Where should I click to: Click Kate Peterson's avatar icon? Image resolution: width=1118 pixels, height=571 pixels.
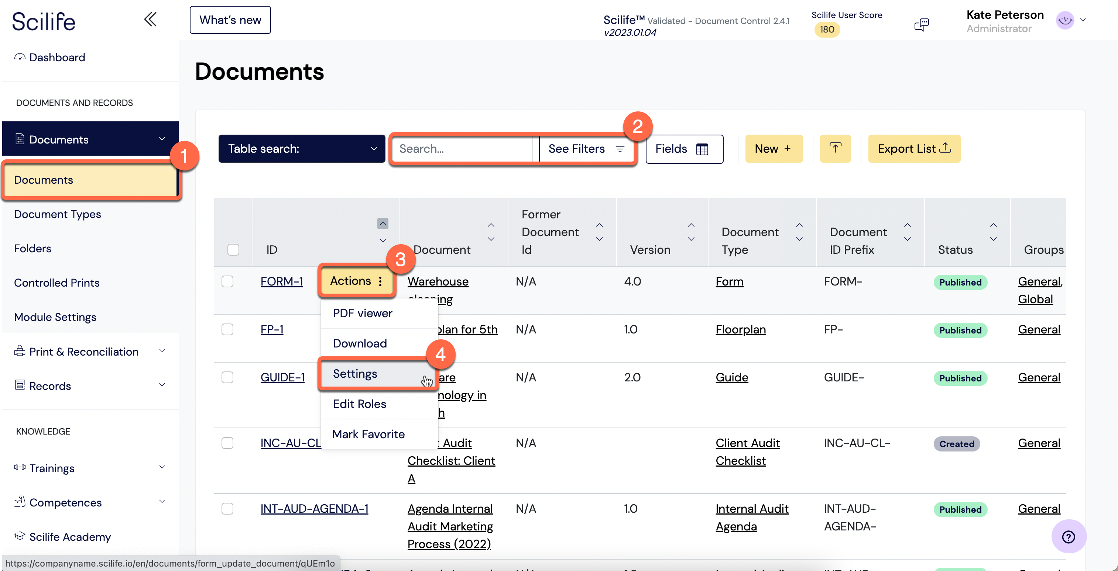coord(1064,20)
